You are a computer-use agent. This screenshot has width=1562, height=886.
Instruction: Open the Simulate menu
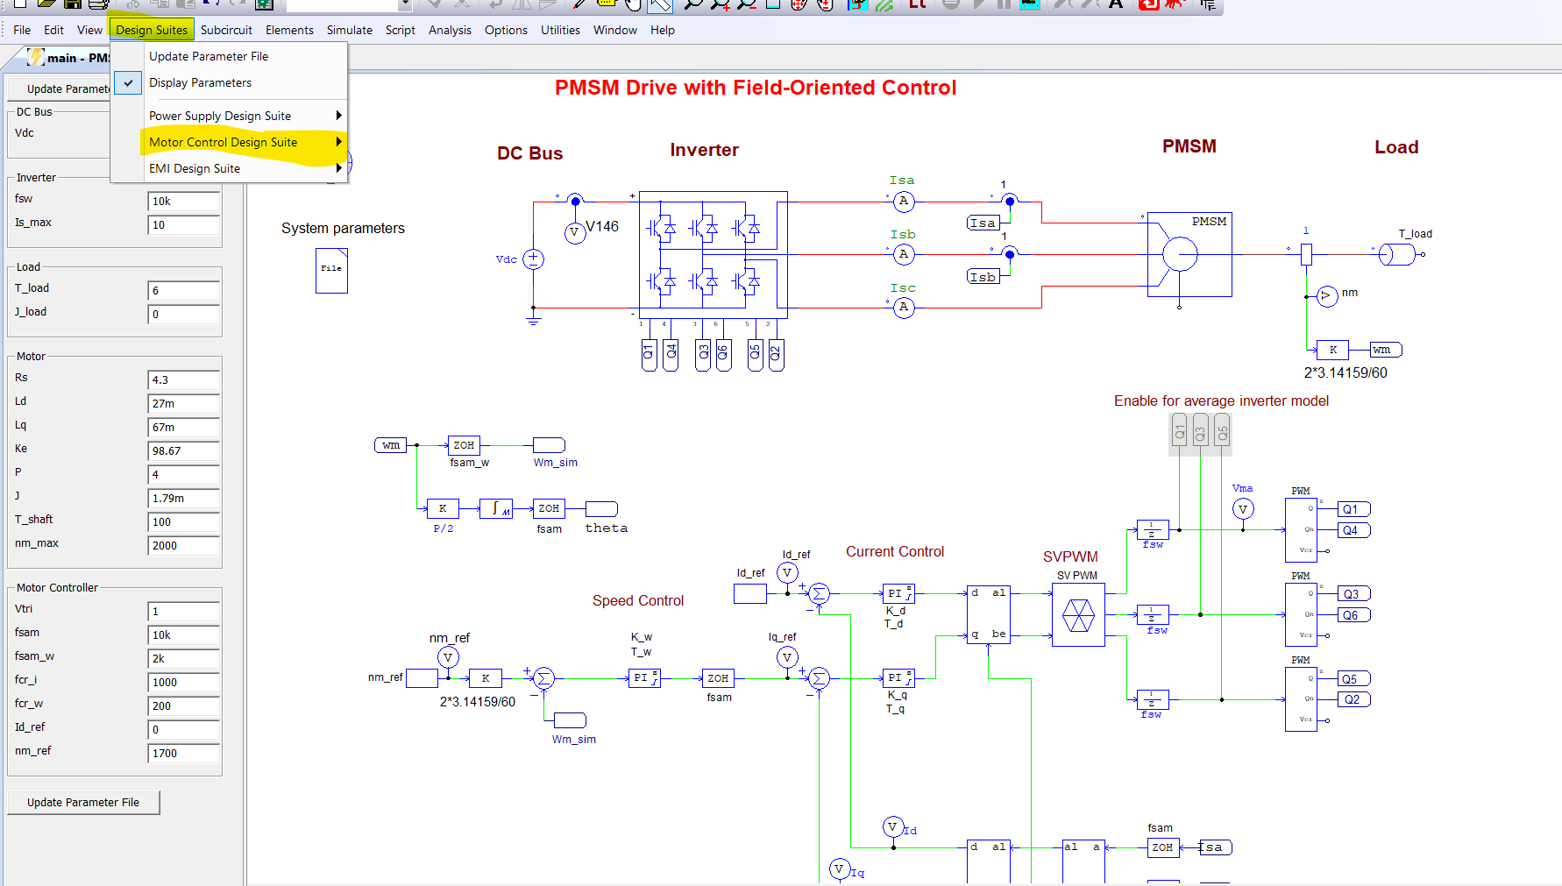349,30
